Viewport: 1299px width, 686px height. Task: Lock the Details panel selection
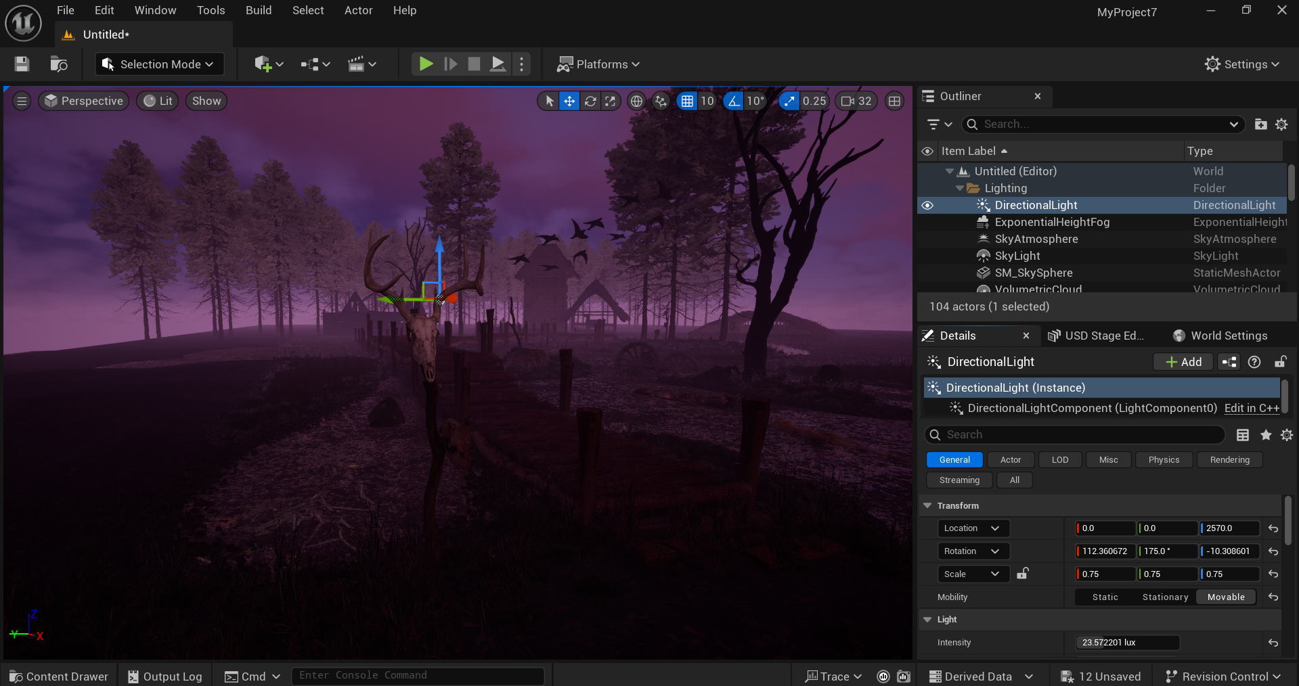[1280, 362]
